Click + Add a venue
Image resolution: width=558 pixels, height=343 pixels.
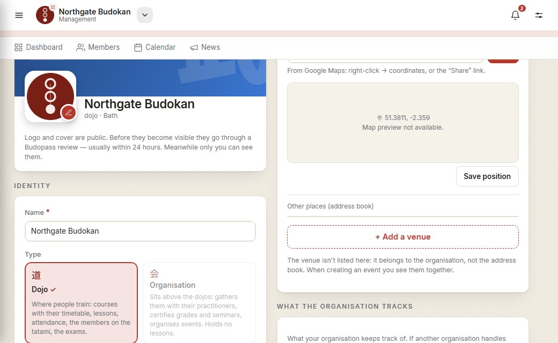point(403,237)
